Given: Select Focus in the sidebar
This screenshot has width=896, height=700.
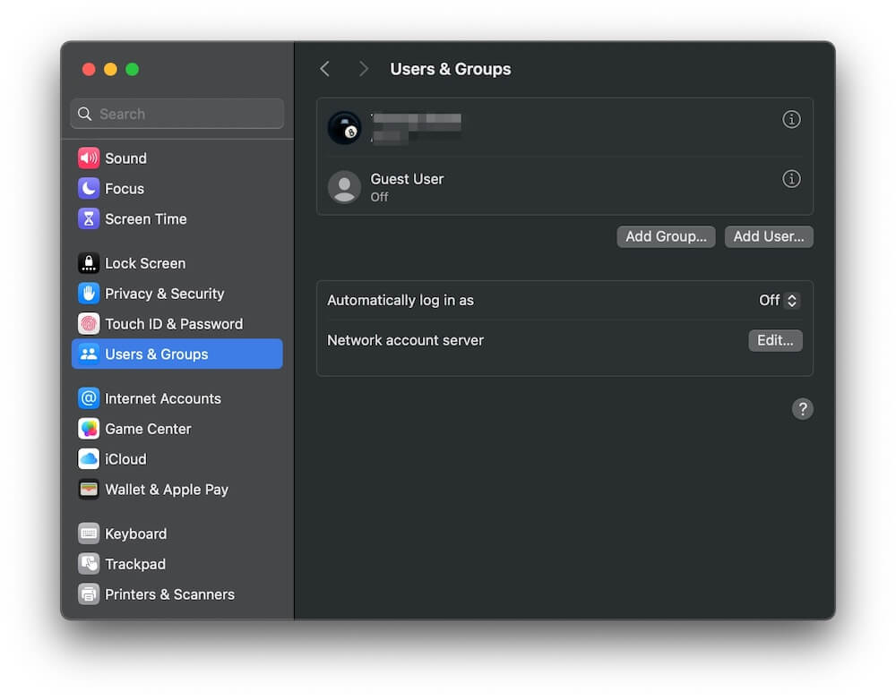Looking at the screenshot, I should (177, 188).
